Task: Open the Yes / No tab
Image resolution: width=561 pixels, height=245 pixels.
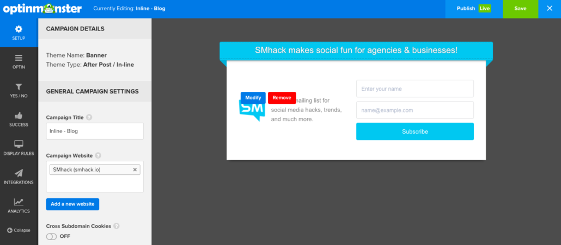Action: pos(19,90)
